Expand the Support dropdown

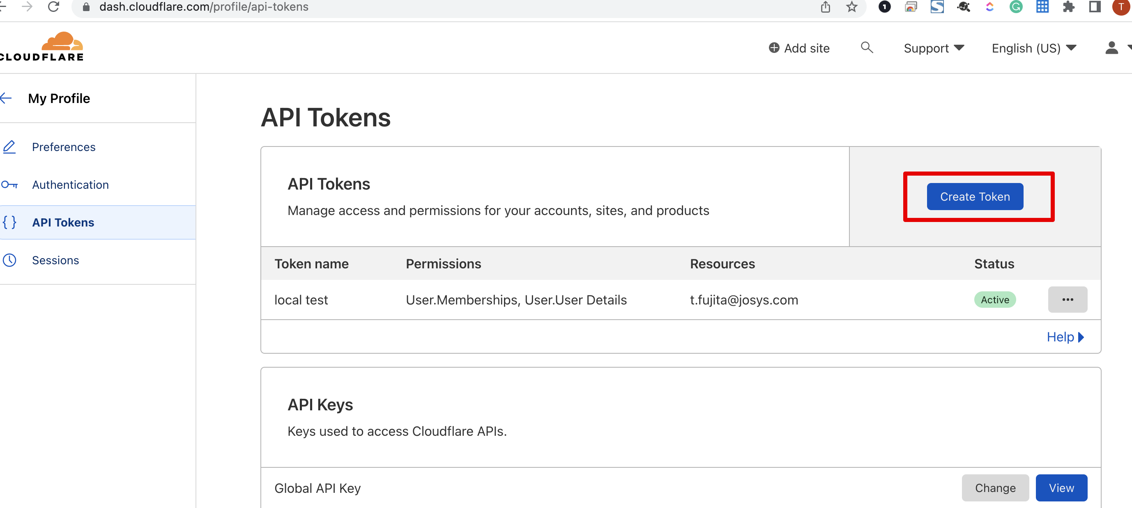pyautogui.click(x=934, y=48)
